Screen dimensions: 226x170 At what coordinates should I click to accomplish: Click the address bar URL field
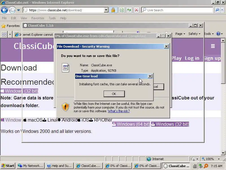(x=64, y=10)
